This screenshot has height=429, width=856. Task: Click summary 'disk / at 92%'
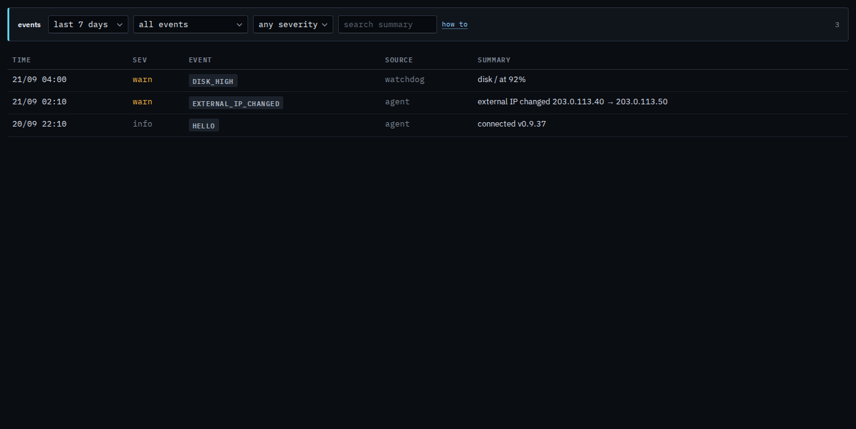click(x=502, y=80)
